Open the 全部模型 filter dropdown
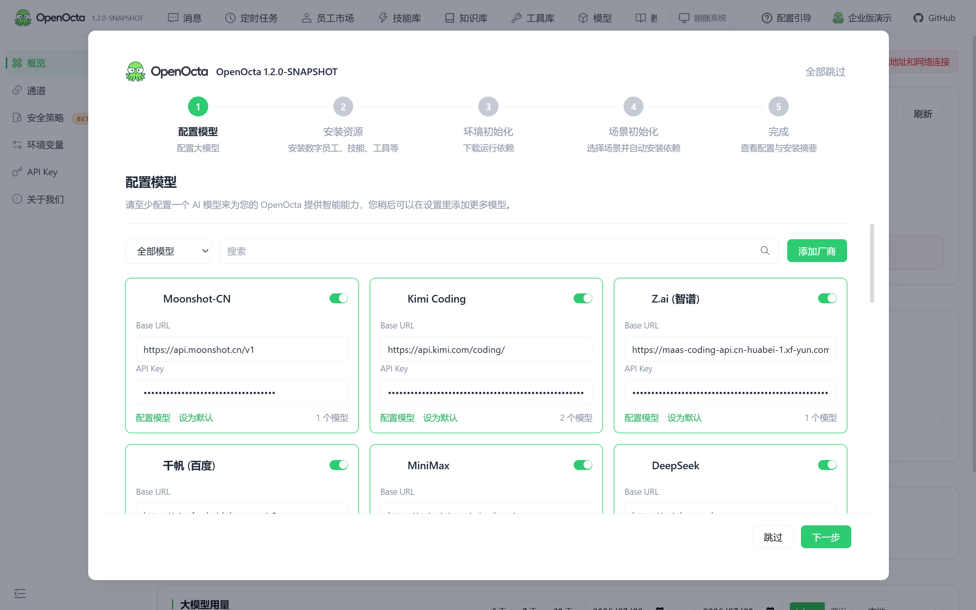This screenshot has height=610, width=976. [x=168, y=251]
